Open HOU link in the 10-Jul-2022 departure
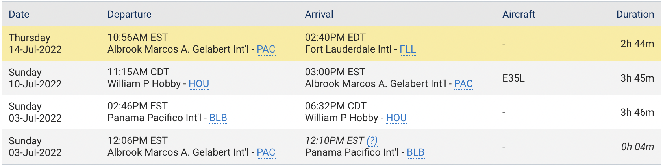The image size is (663, 167). [x=199, y=84]
